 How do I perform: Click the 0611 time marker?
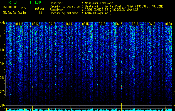pyautogui.click(x=19, y=24)
